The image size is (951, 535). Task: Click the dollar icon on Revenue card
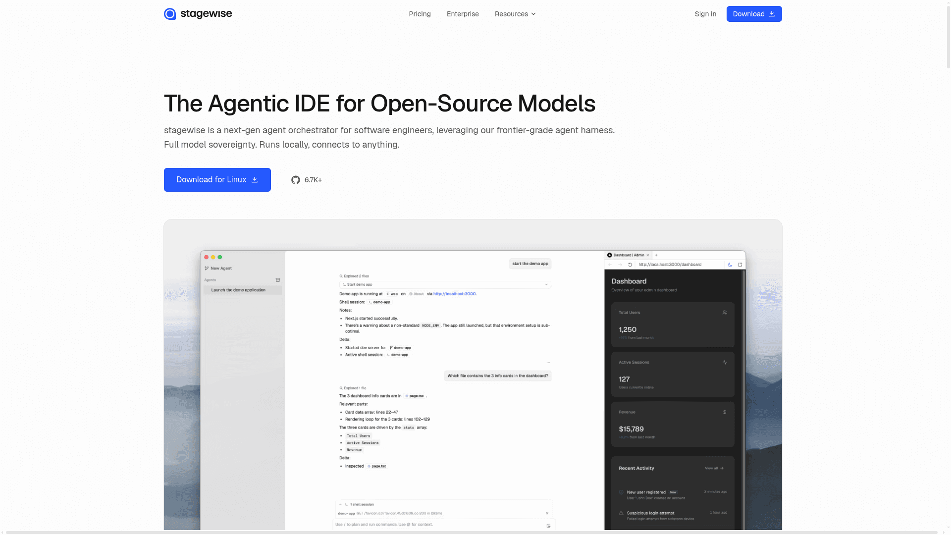725,412
